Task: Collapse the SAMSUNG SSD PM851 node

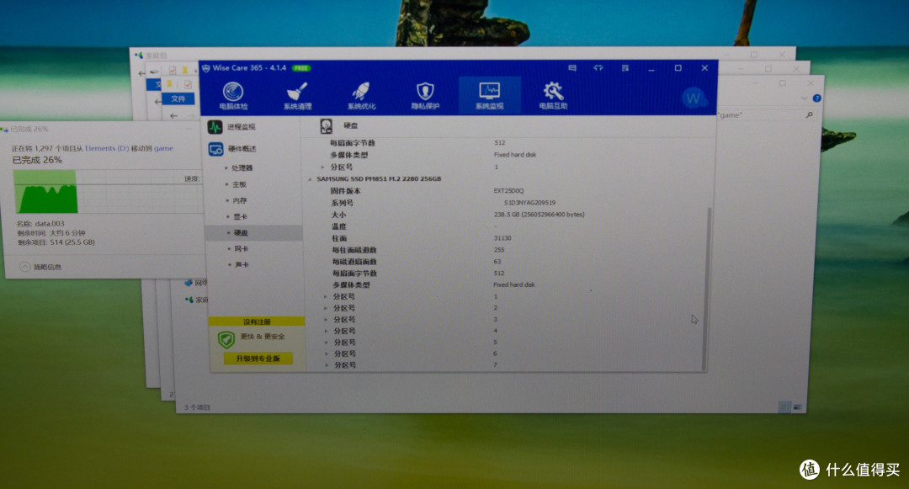Action: tap(310, 179)
